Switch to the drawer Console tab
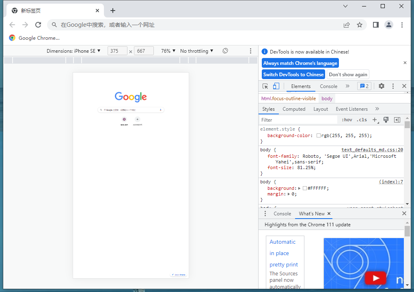Image resolution: width=414 pixels, height=292 pixels. (x=282, y=214)
